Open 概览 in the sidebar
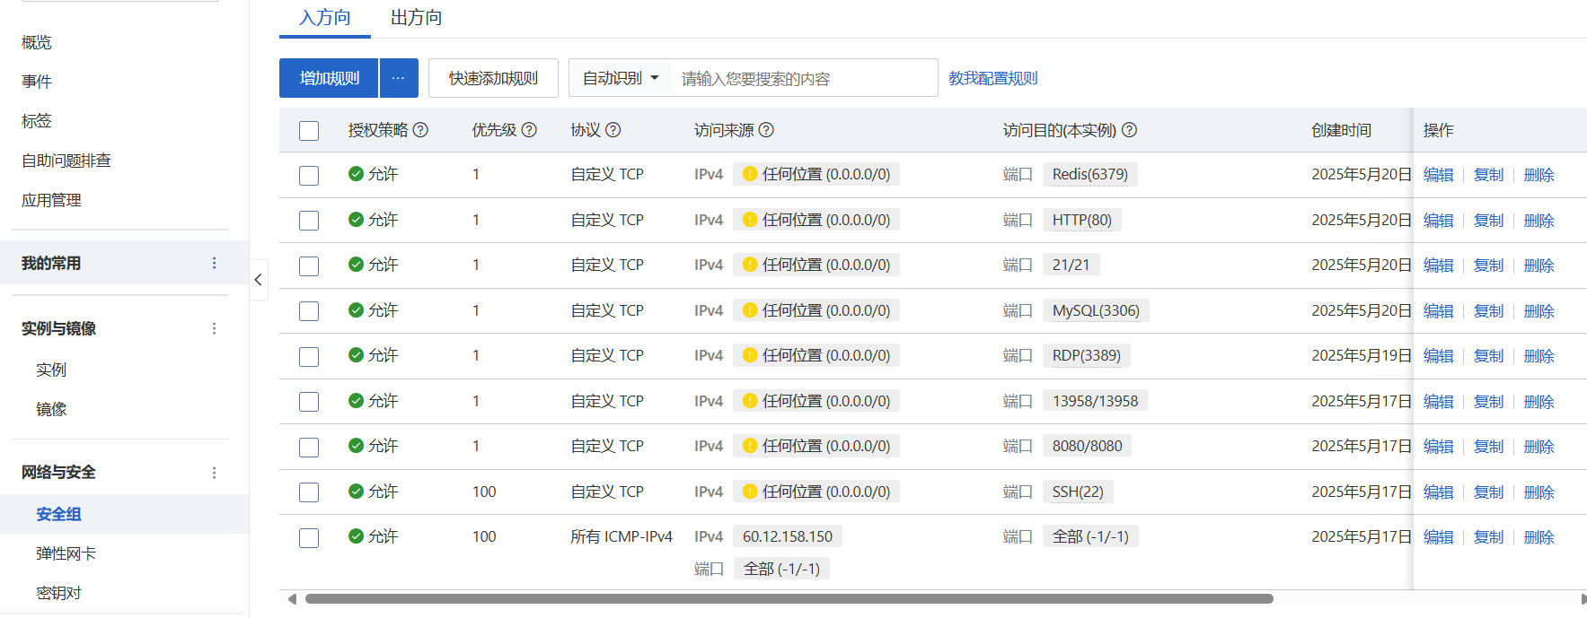 (x=37, y=42)
